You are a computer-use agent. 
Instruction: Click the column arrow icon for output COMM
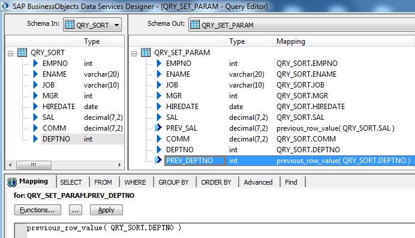tap(159, 139)
